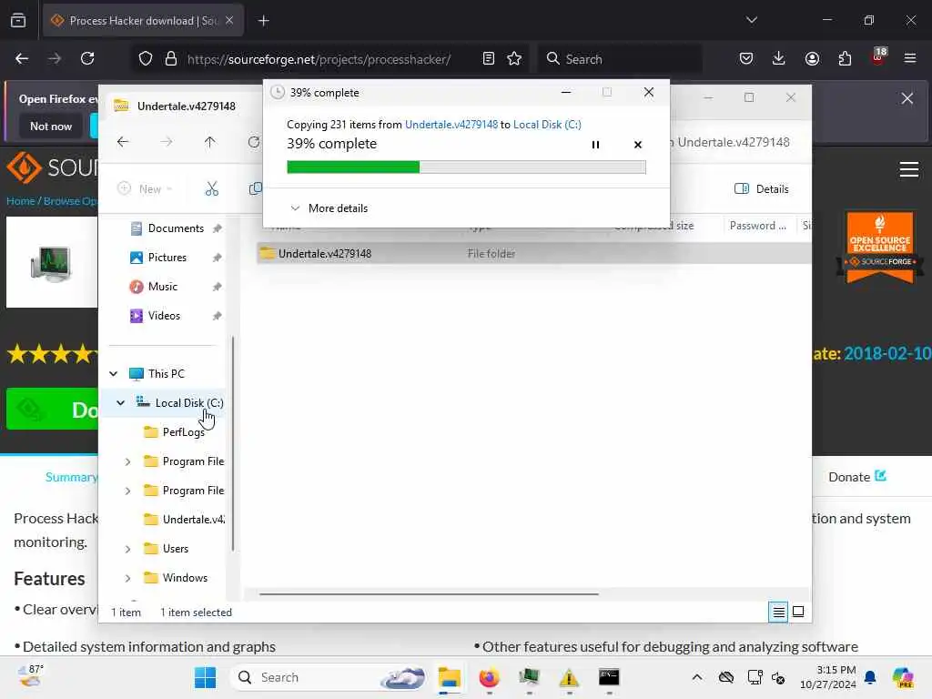
Task: Dismiss the Firefox notification bar
Action: point(907,98)
